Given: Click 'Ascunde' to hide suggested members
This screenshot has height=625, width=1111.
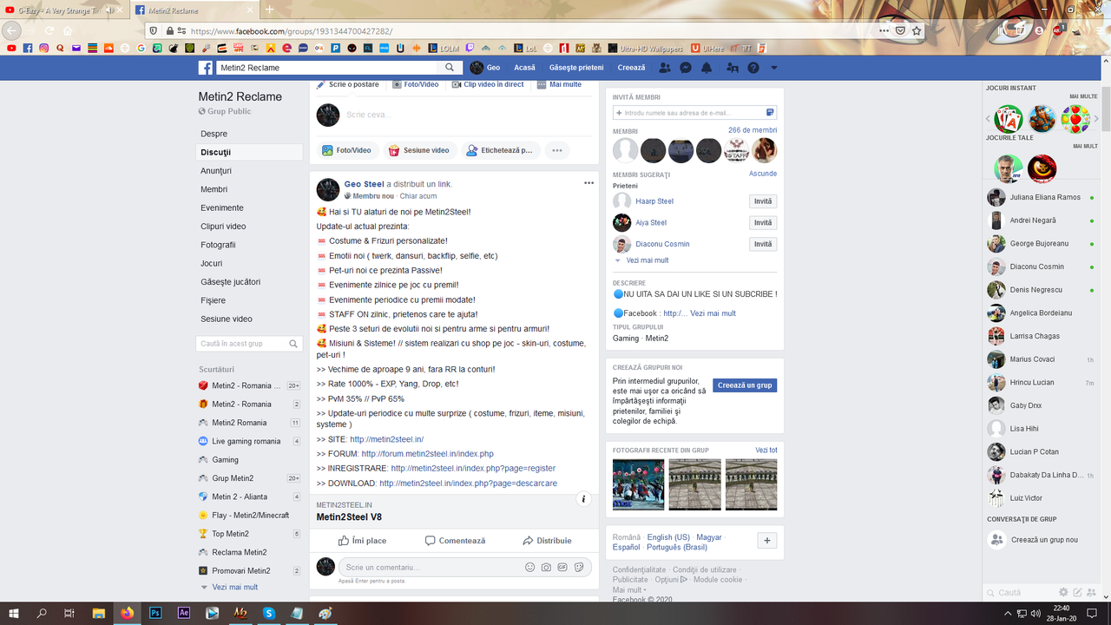Looking at the screenshot, I should pyautogui.click(x=763, y=174).
